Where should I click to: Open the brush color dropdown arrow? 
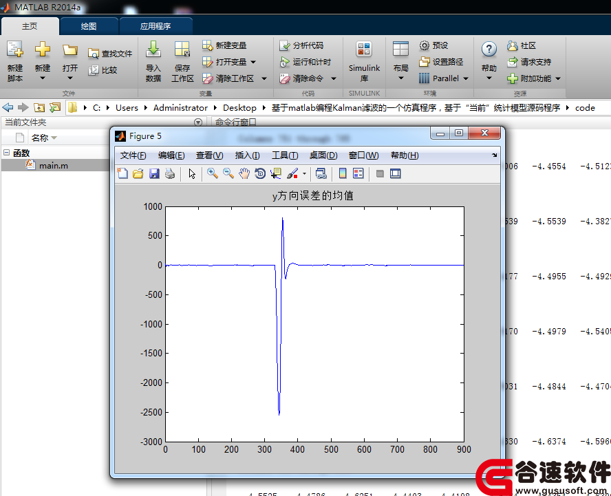[x=304, y=174]
